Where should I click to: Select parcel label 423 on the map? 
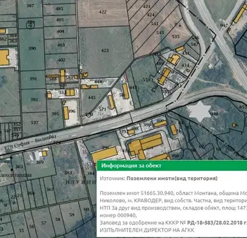tap(105, 51)
